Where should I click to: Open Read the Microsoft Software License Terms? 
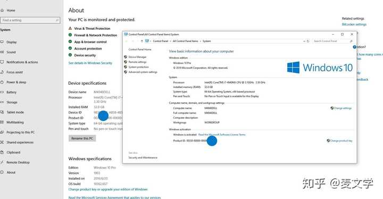pos(222,135)
